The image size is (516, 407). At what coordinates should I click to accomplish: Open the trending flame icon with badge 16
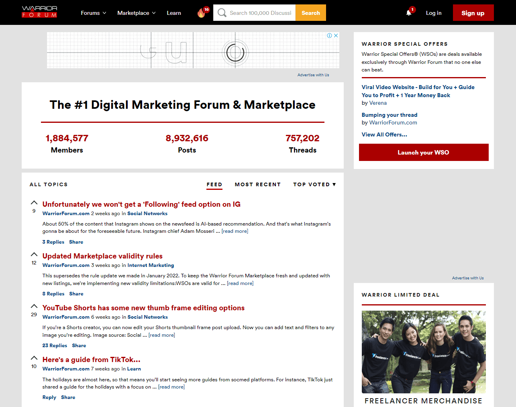click(203, 12)
